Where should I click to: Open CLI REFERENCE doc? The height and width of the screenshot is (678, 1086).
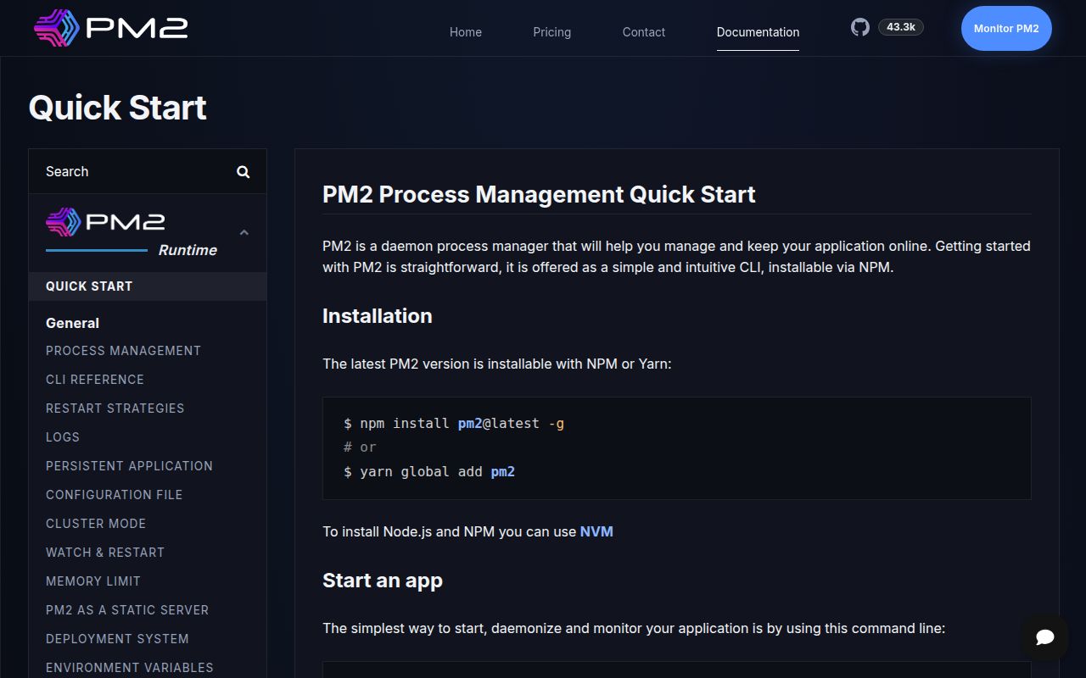click(95, 380)
